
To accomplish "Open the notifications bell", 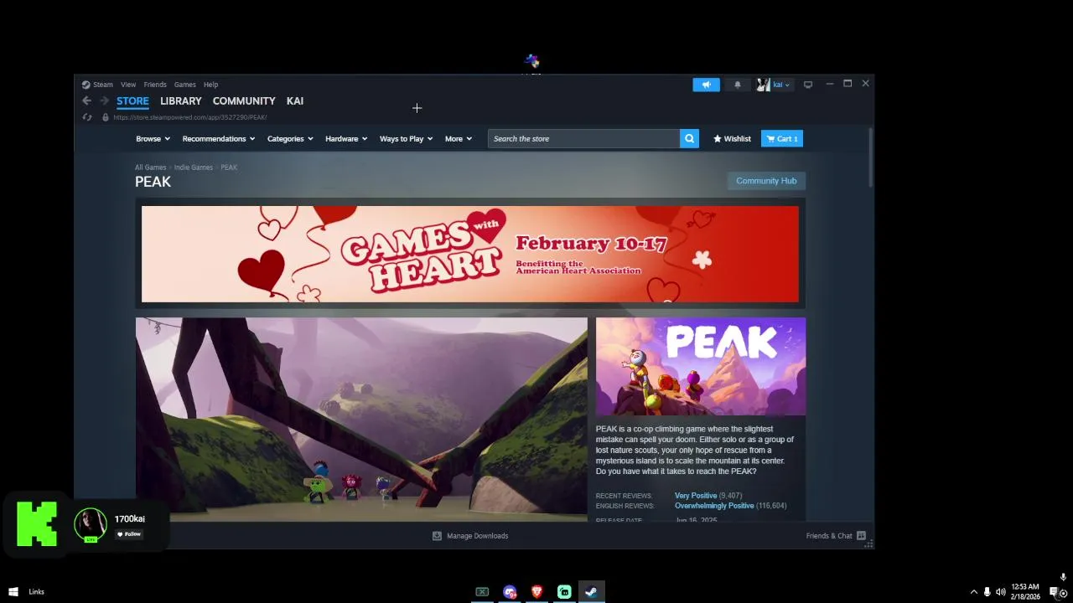I will click(x=738, y=85).
